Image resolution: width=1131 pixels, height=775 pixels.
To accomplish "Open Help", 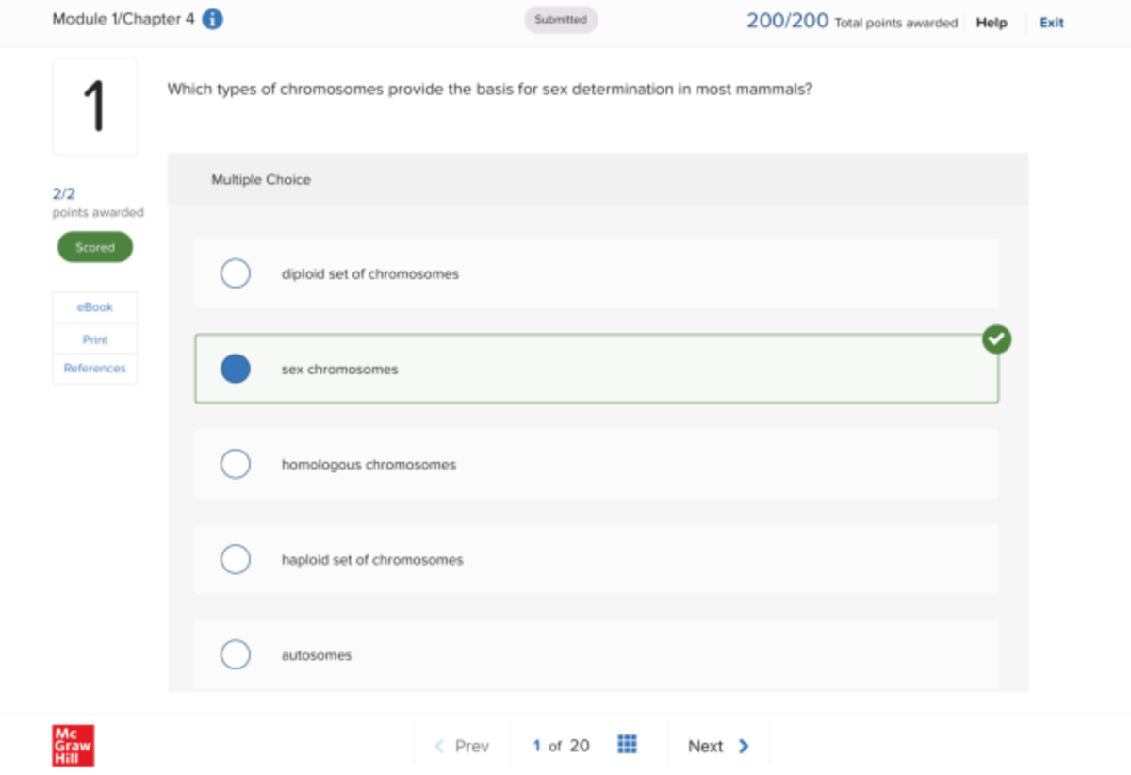I will [x=991, y=23].
